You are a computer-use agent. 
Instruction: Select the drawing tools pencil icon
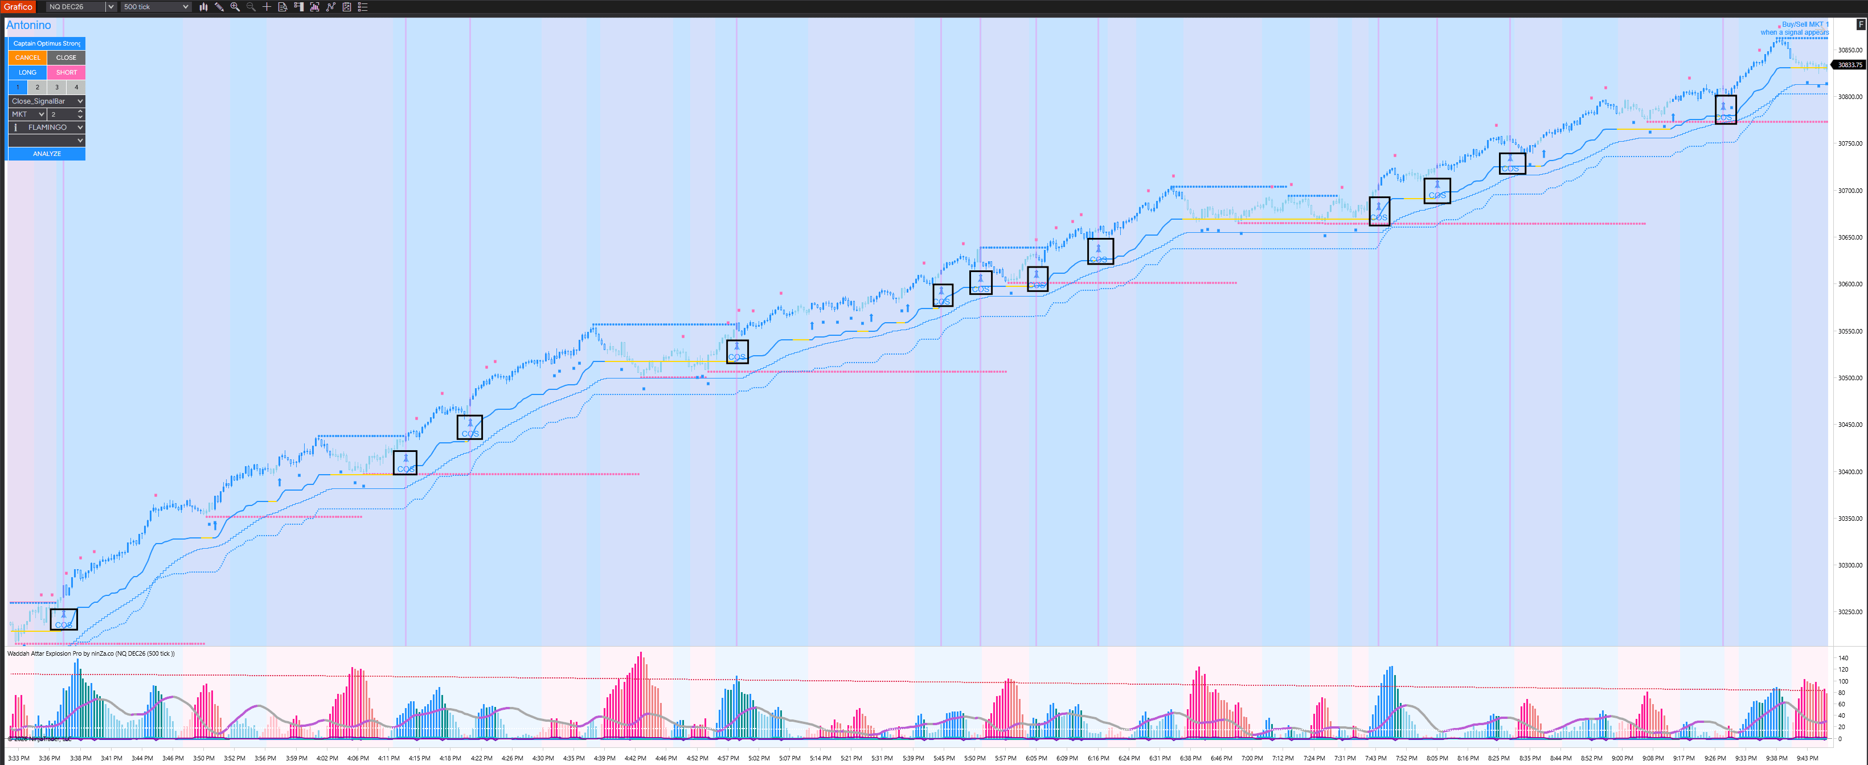point(219,6)
